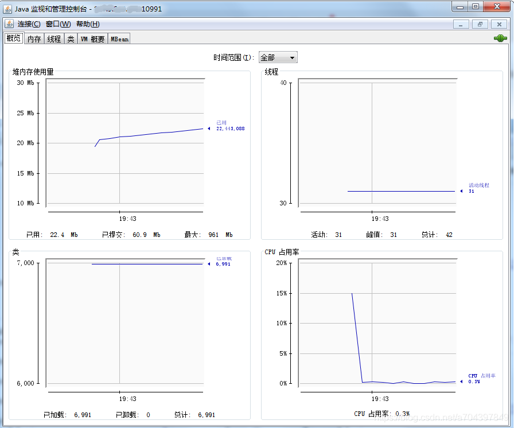This screenshot has width=514, height=428.
Task: Click the CPU 占用率 panel title
Action: (x=282, y=252)
